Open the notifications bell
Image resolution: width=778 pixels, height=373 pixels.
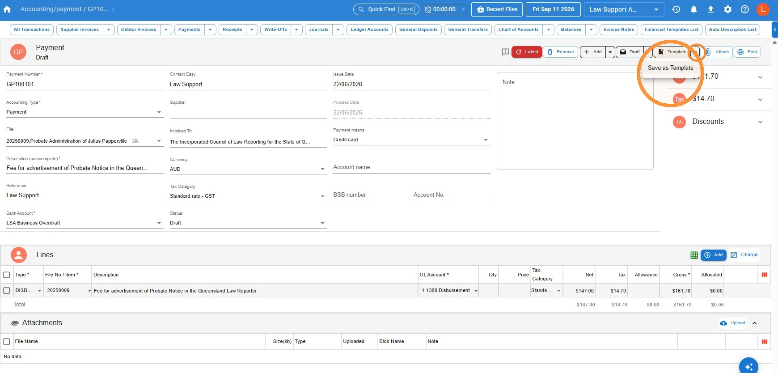pos(693,9)
